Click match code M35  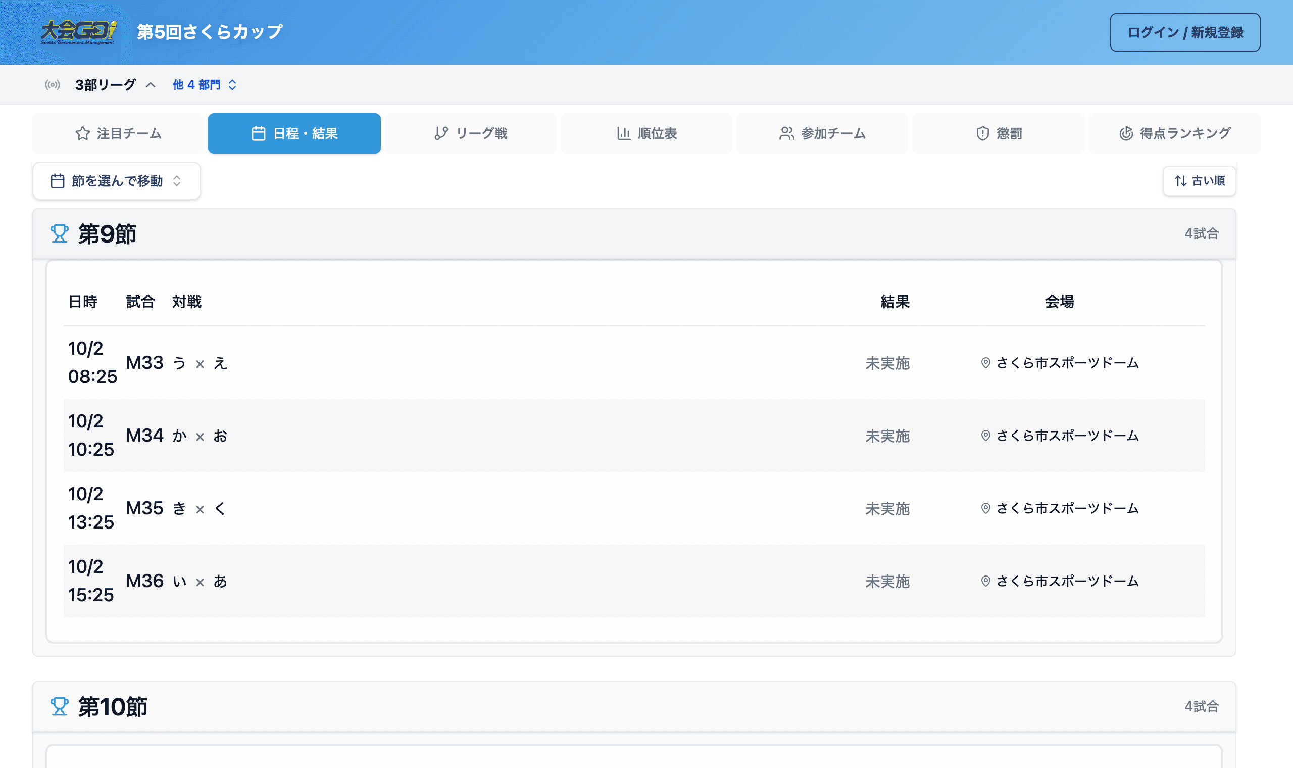(x=145, y=508)
